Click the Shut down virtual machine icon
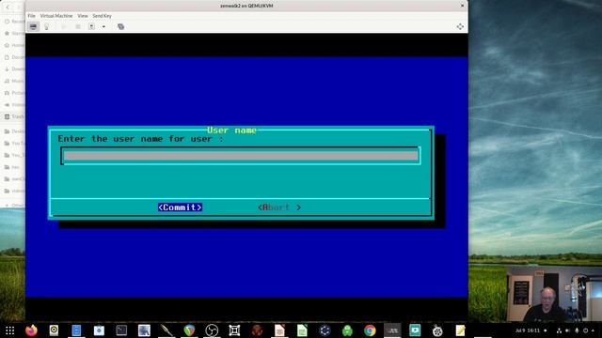 pos(91,26)
